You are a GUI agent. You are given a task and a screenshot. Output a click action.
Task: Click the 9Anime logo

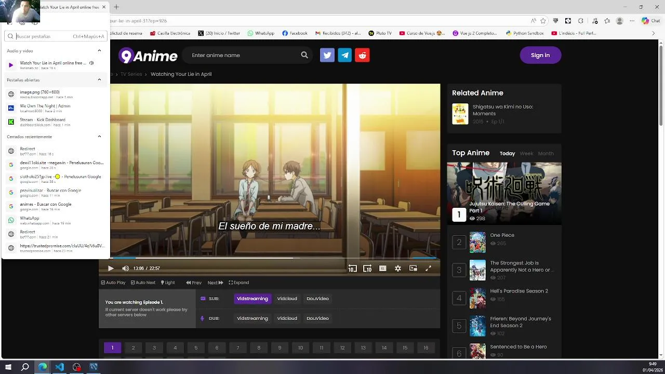(148, 55)
